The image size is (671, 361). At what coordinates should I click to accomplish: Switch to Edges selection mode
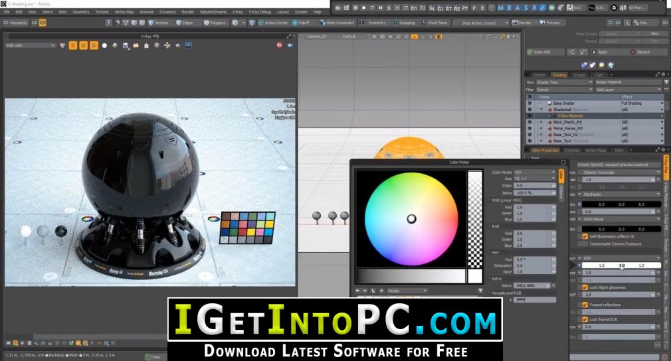click(x=184, y=23)
